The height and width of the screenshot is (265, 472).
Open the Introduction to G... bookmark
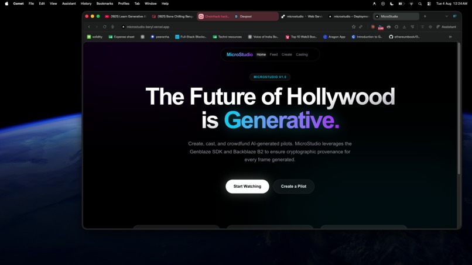point(367,37)
